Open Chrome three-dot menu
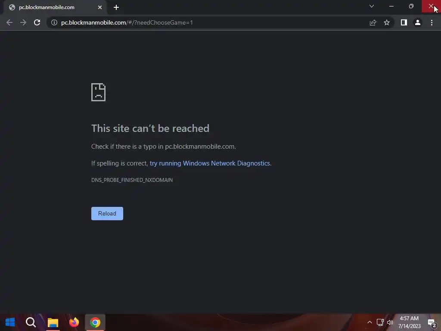 click(432, 22)
